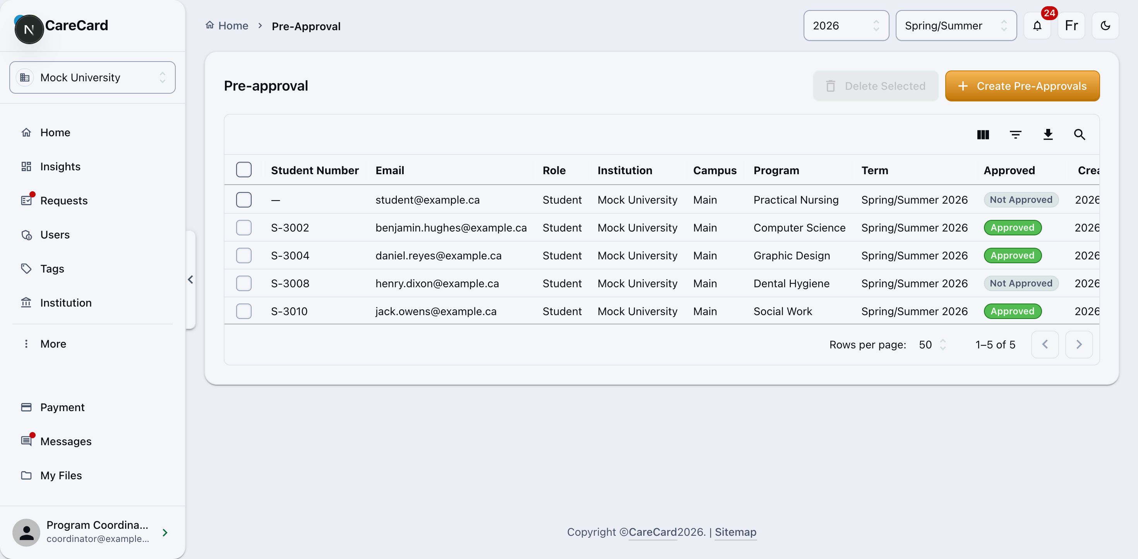Collapse the sidebar with the chevron handle

click(x=190, y=279)
